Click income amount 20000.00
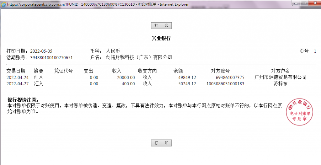 (x=126, y=77)
